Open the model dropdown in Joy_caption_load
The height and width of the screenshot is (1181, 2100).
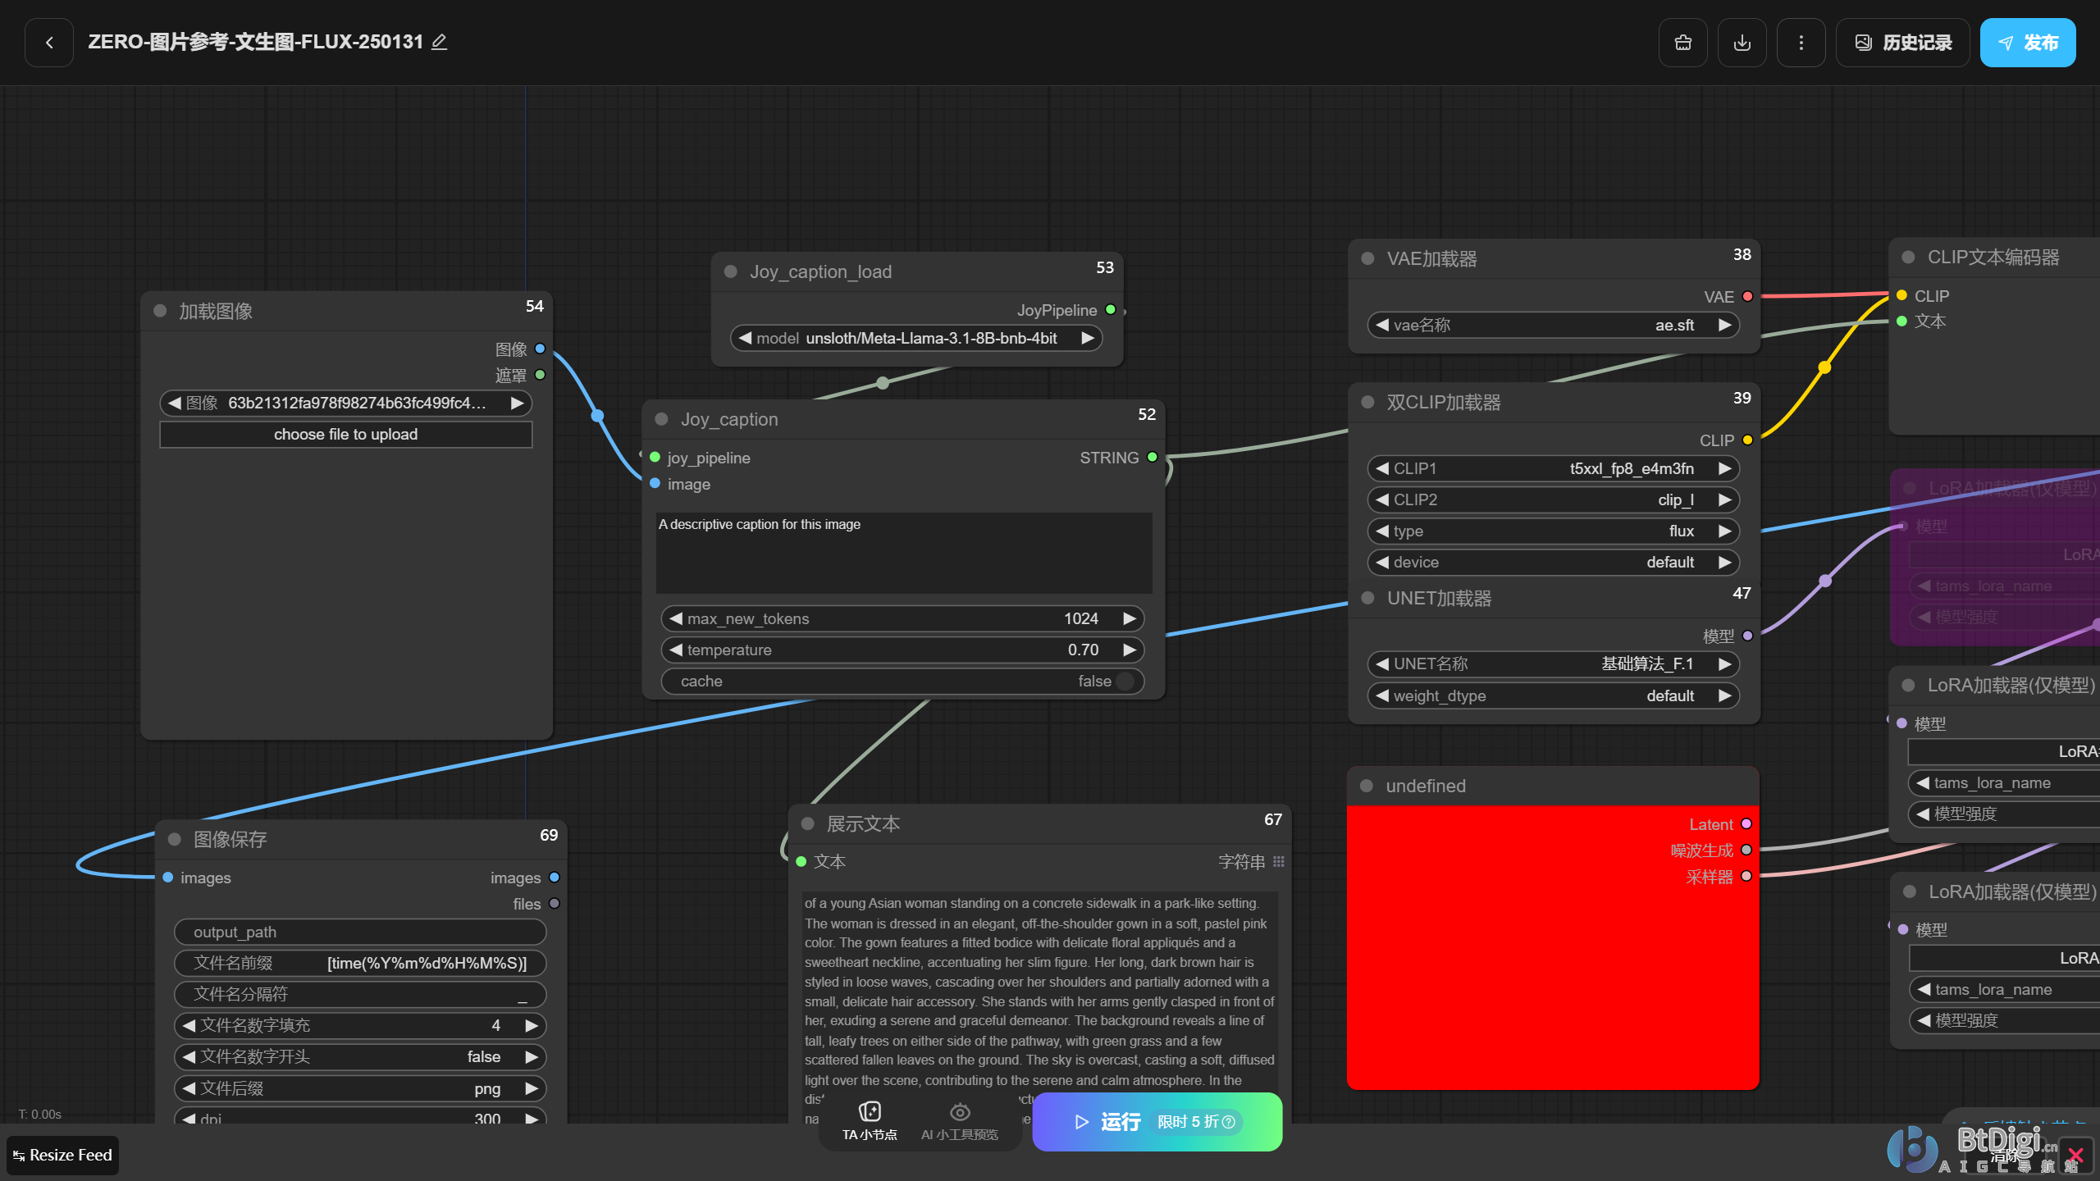point(916,338)
